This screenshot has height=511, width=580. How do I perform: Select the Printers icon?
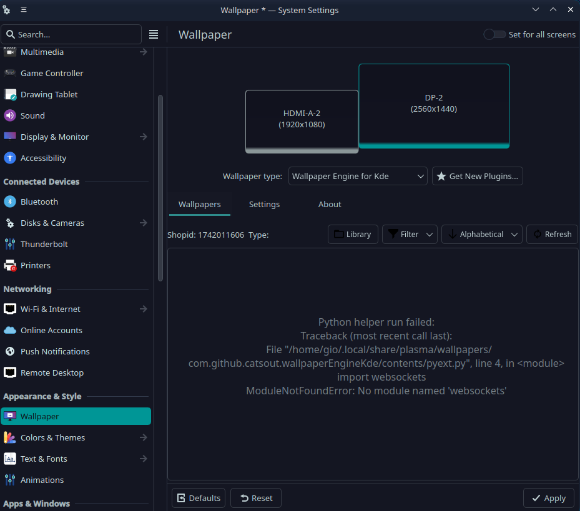click(10, 265)
